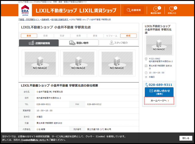Open favorites heart icon
The width and height of the screenshot is (195, 144).
172,10
